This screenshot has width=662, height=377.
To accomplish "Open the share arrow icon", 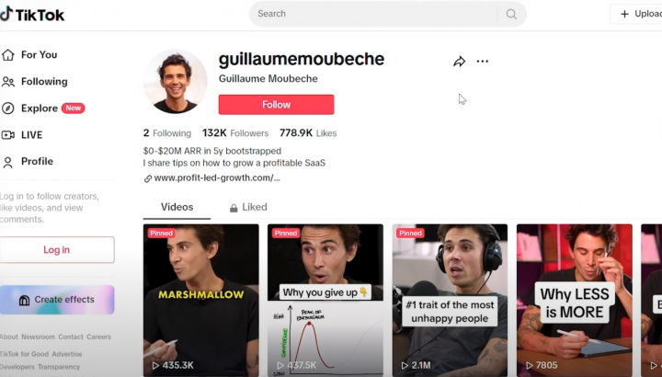I will click(460, 62).
